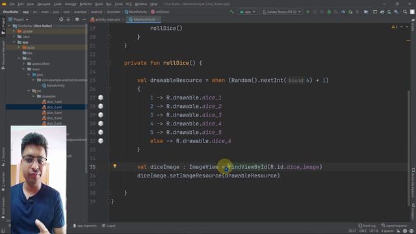Click the Debug app bug icon

point(329,12)
